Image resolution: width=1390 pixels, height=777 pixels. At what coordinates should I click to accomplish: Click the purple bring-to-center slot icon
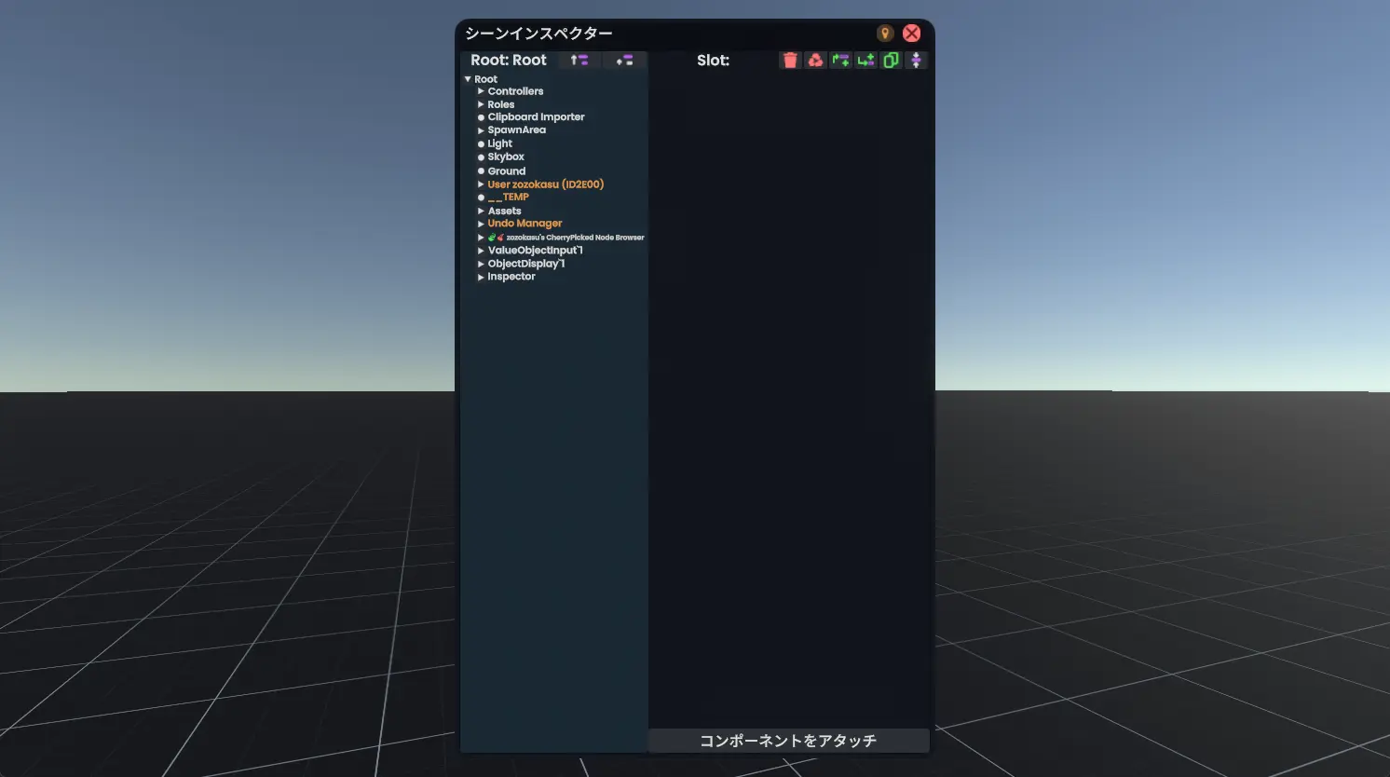click(x=916, y=61)
